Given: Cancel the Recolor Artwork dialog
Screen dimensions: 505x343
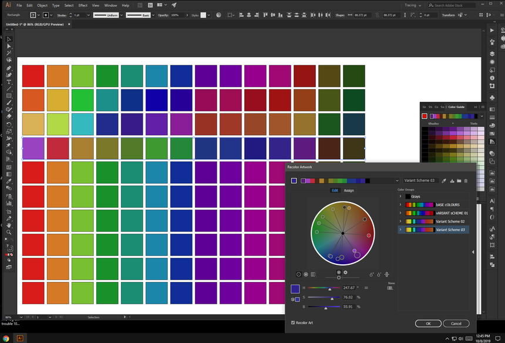Looking at the screenshot, I should click(456, 323).
